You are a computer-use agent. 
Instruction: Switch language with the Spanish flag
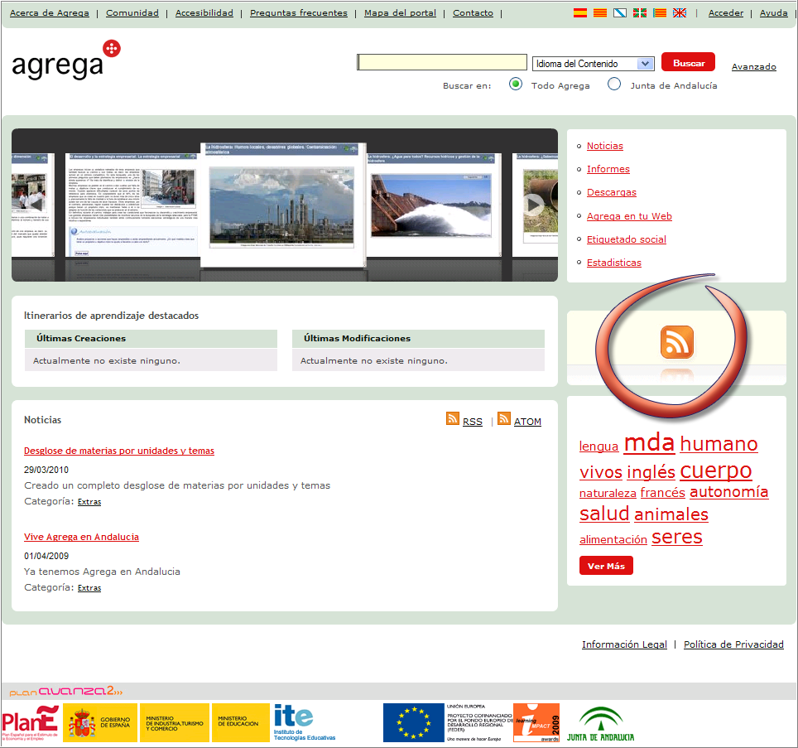click(580, 12)
